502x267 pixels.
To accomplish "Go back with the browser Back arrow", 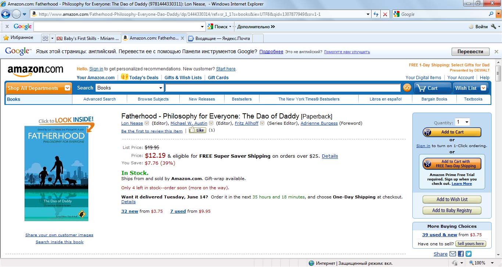I will pos(6,14).
